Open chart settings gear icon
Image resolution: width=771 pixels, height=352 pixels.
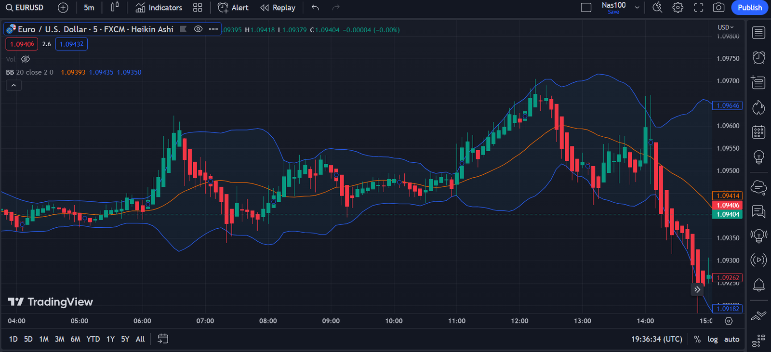[x=678, y=8]
